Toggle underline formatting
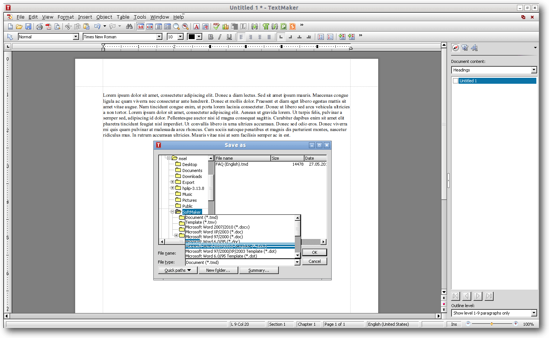 click(229, 37)
